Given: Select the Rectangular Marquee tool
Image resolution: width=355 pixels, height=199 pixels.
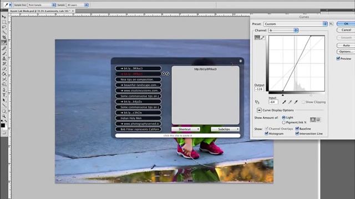Looking at the screenshot, I should coord(4,22).
